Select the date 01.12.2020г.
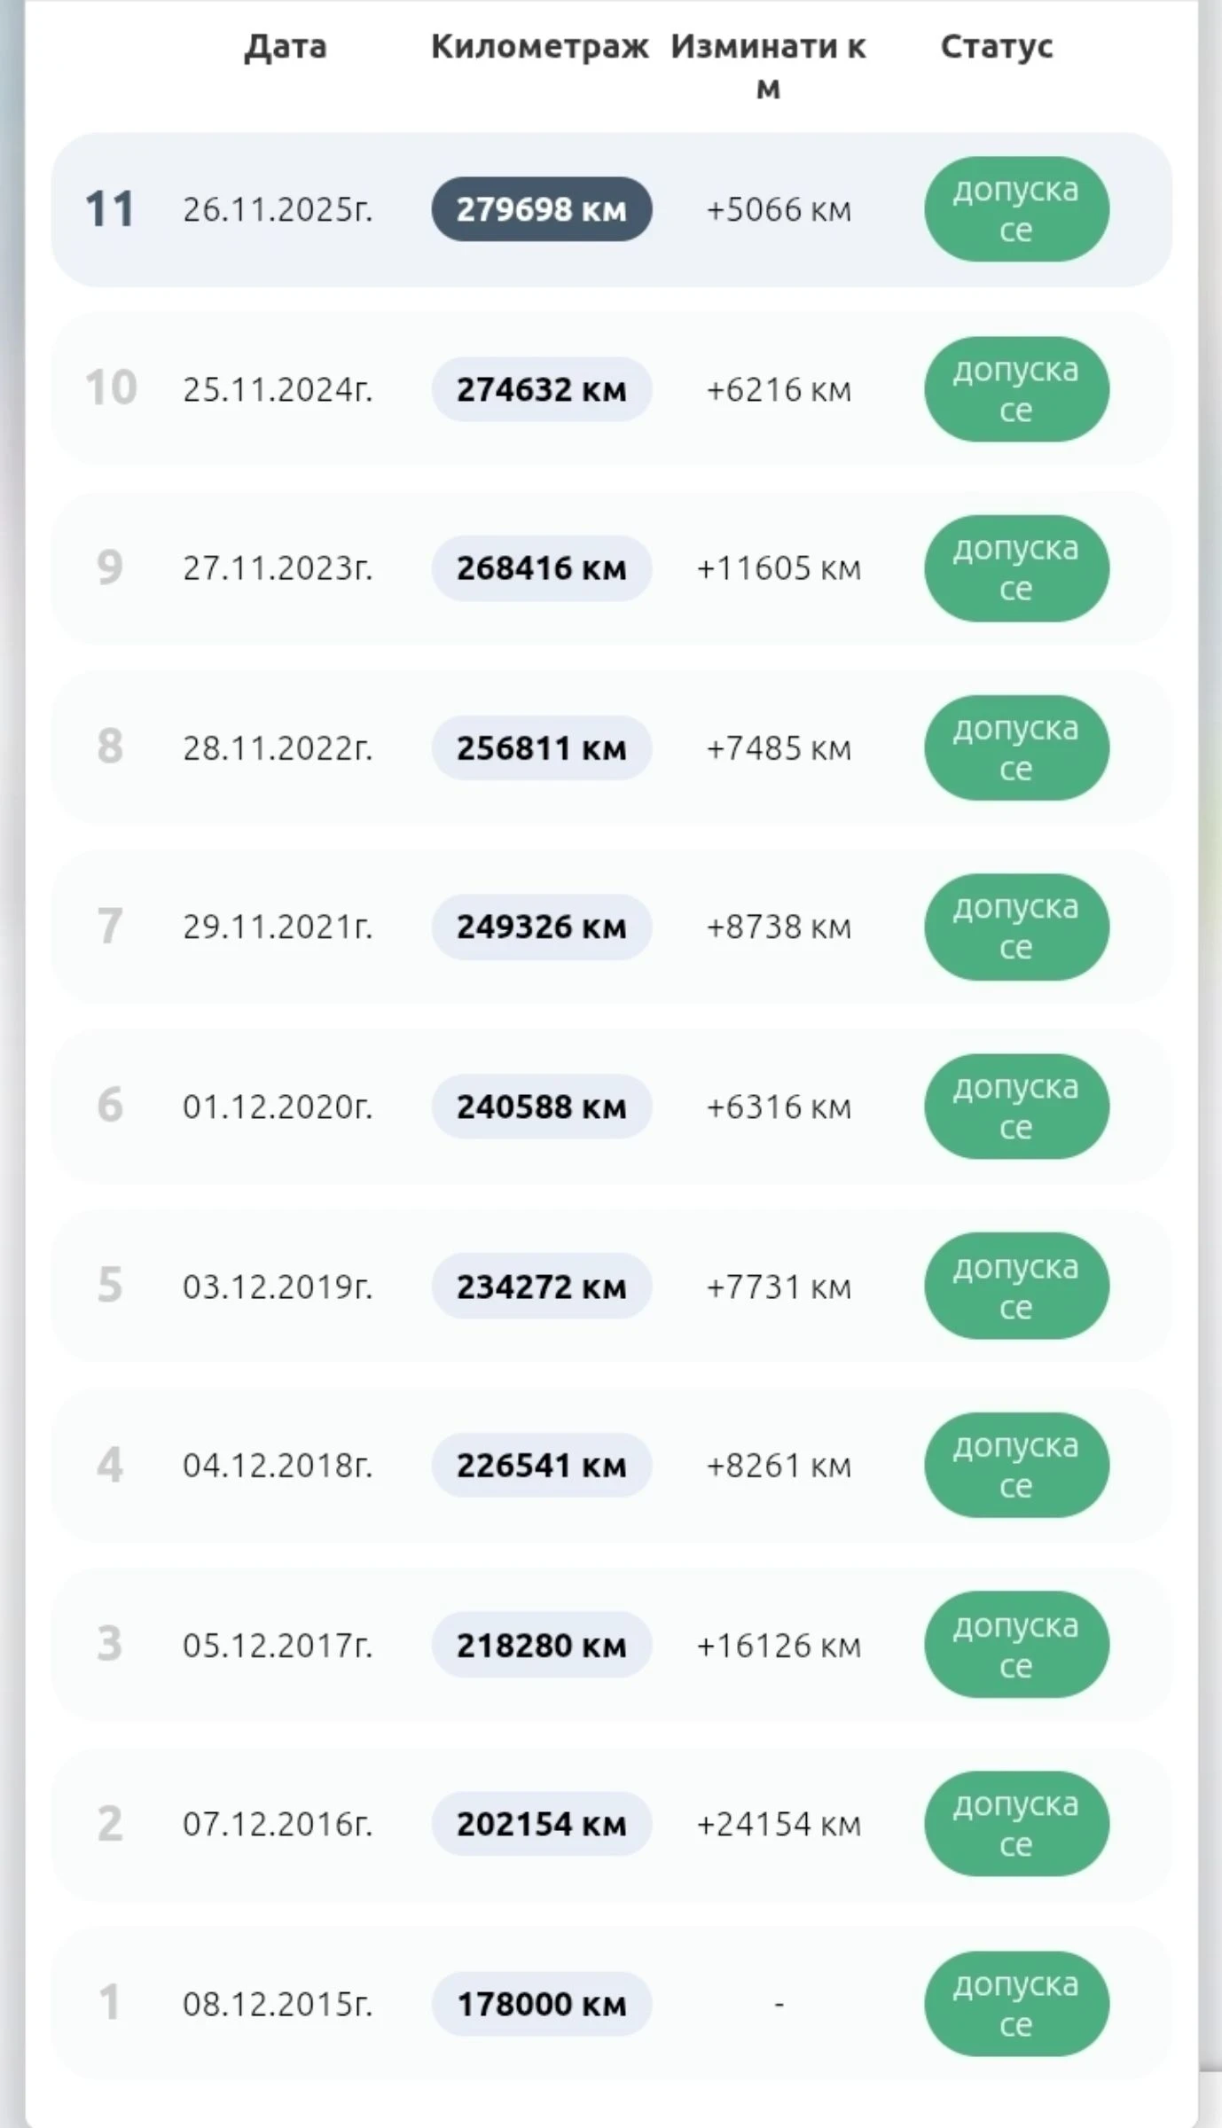This screenshot has height=2128, width=1222. click(x=278, y=1107)
